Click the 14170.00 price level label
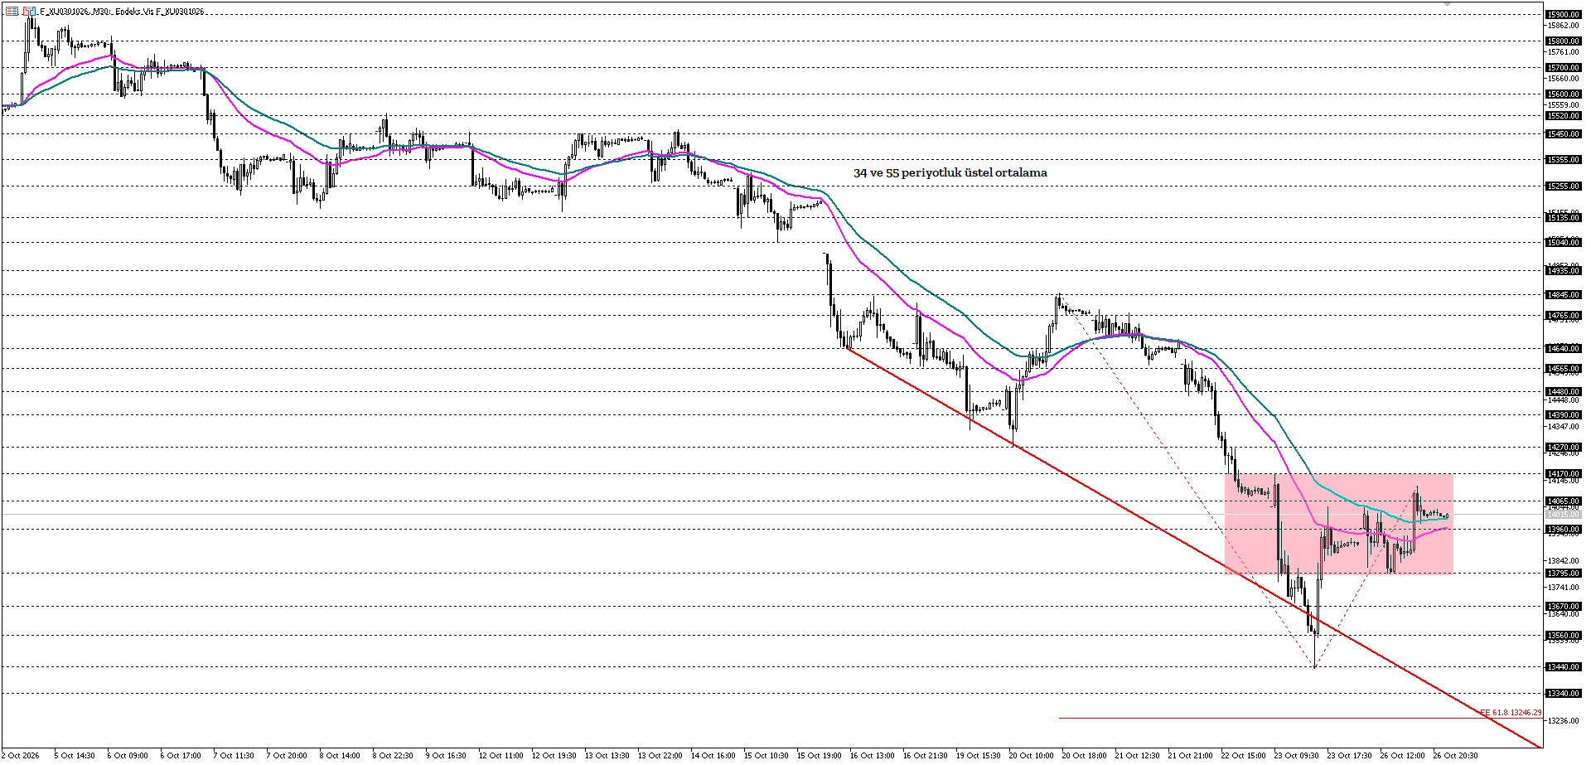The height and width of the screenshot is (765, 1591). click(1564, 475)
